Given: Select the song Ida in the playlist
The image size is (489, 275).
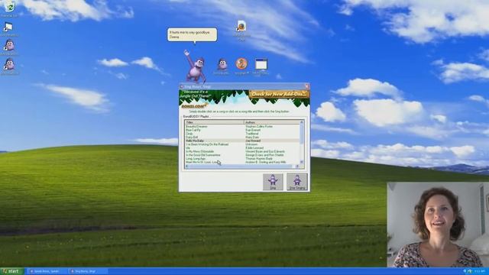Looking at the screenshot, I should click(188, 147).
